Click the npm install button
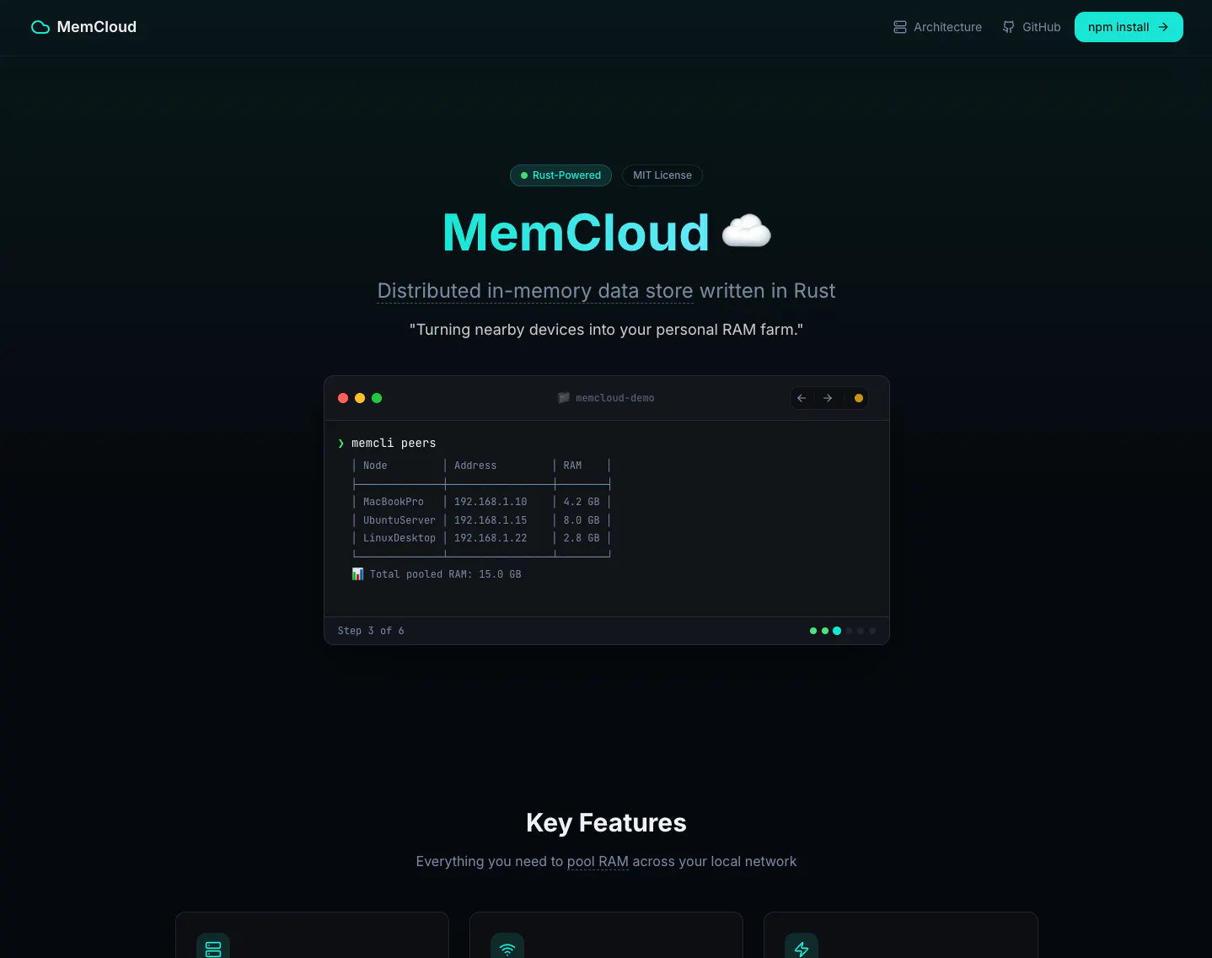 pyautogui.click(x=1129, y=27)
